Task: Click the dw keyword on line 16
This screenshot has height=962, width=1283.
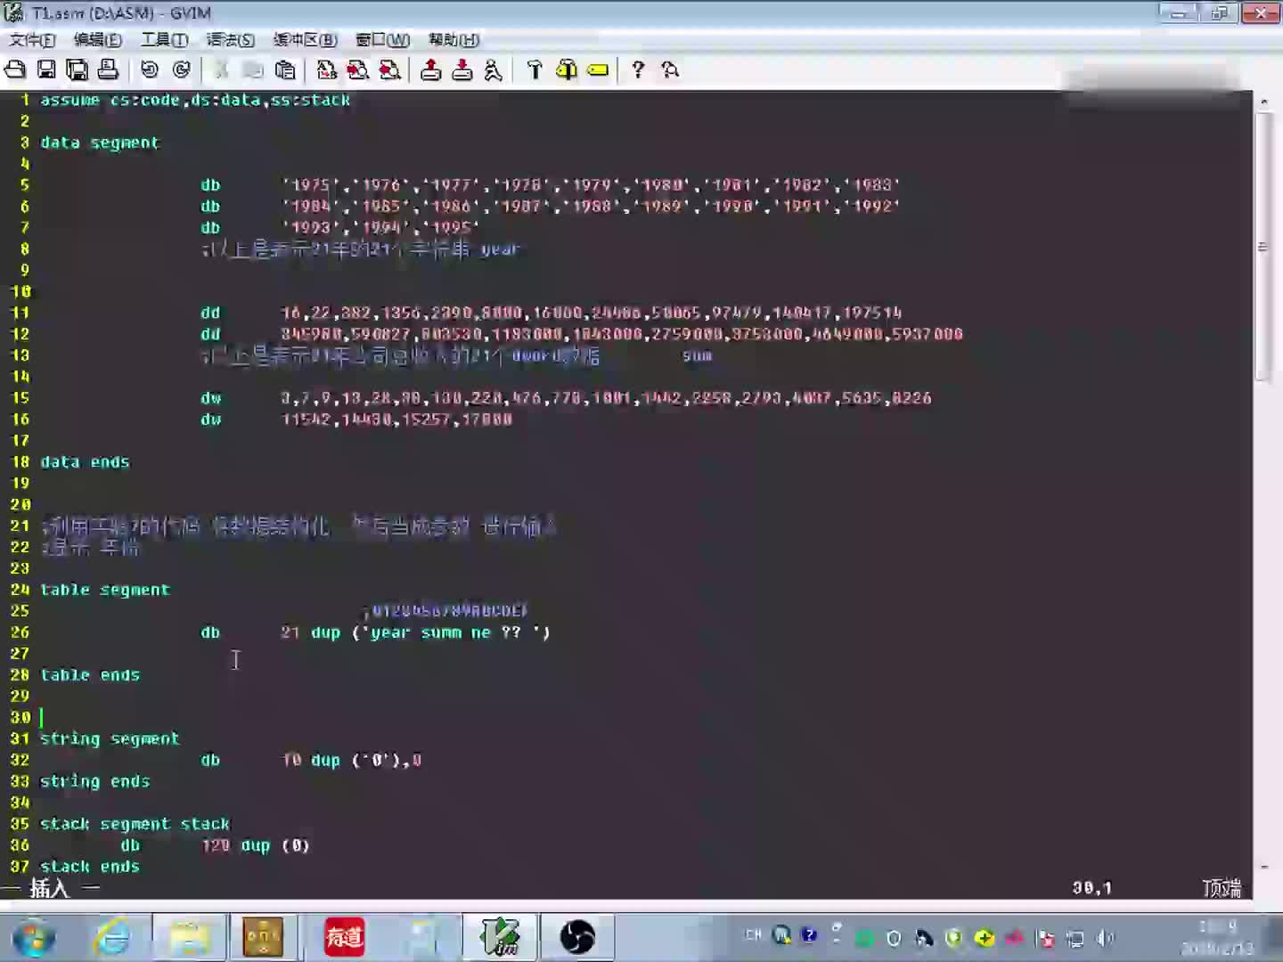Action: tap(210, 420)
